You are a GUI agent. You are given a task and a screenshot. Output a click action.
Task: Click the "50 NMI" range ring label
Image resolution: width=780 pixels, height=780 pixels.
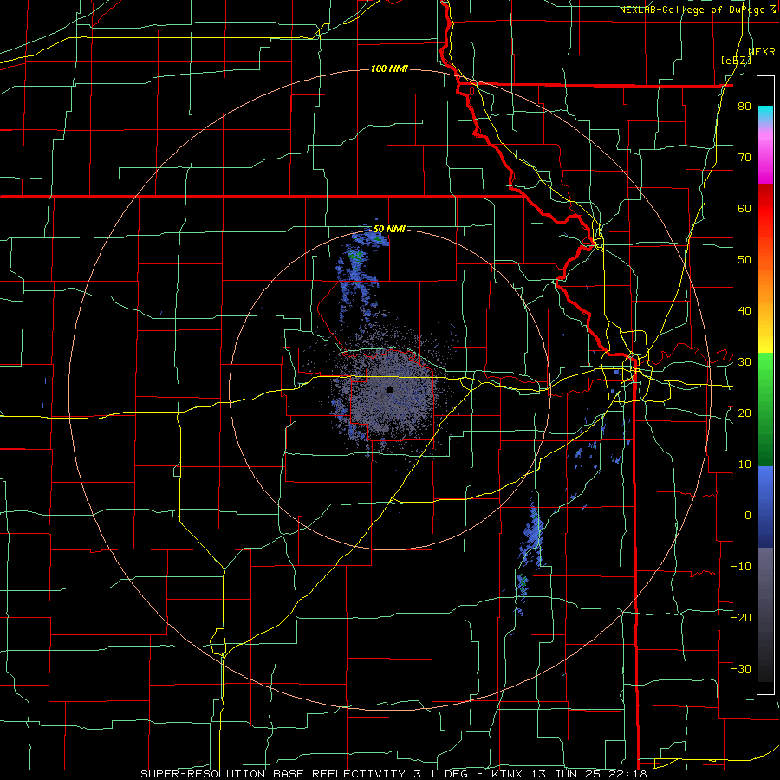click(x=389, y=229)
